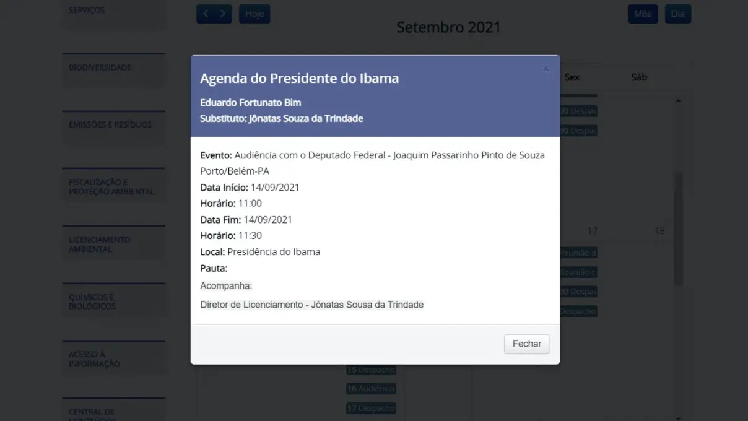This screenshot has width=748, height=421.
Task: Select day 17 in the calendar
Action: click(592, 231)
